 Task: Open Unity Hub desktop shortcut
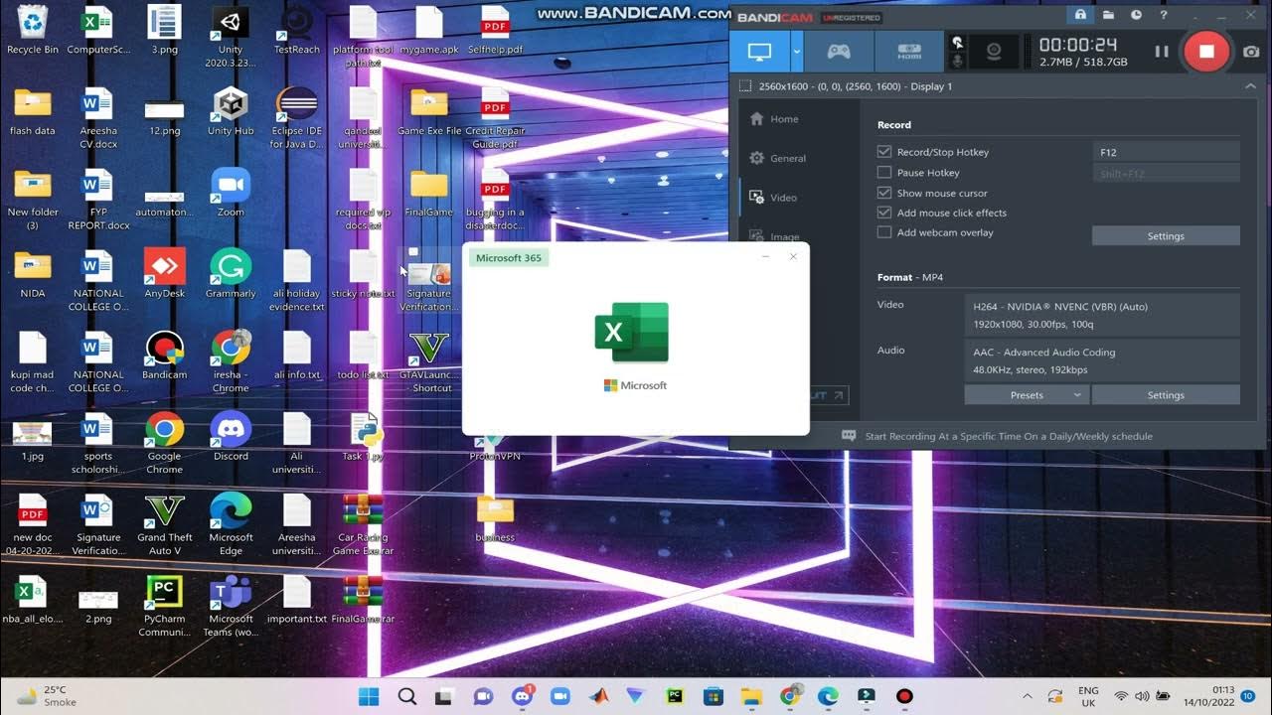231,110
